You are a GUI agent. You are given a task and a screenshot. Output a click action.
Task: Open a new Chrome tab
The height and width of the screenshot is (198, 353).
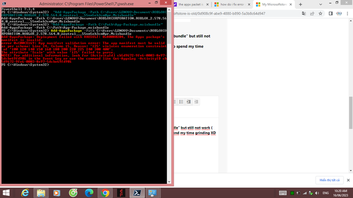click(x=300, y=4)
